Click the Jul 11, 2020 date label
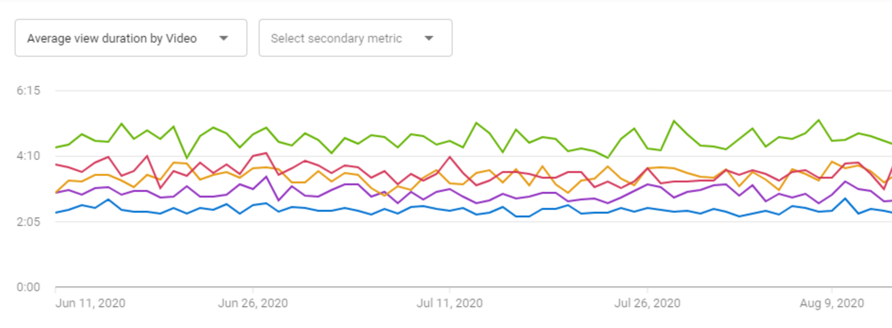The image size is (892, 328). [x=449, y=303]
